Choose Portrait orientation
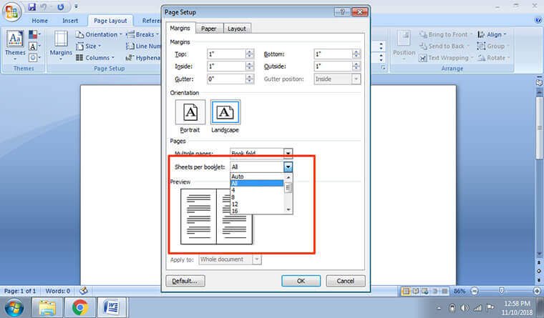The height and width of the screenshot is (318, 544). pos(190,112)
